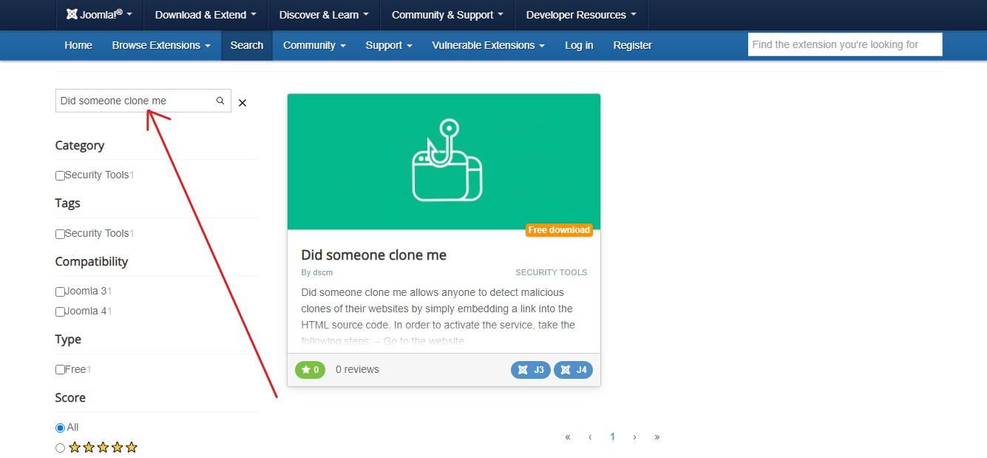The image size is (987, 458).
Task: Click the Score filter heading
Action: [70, 398]
